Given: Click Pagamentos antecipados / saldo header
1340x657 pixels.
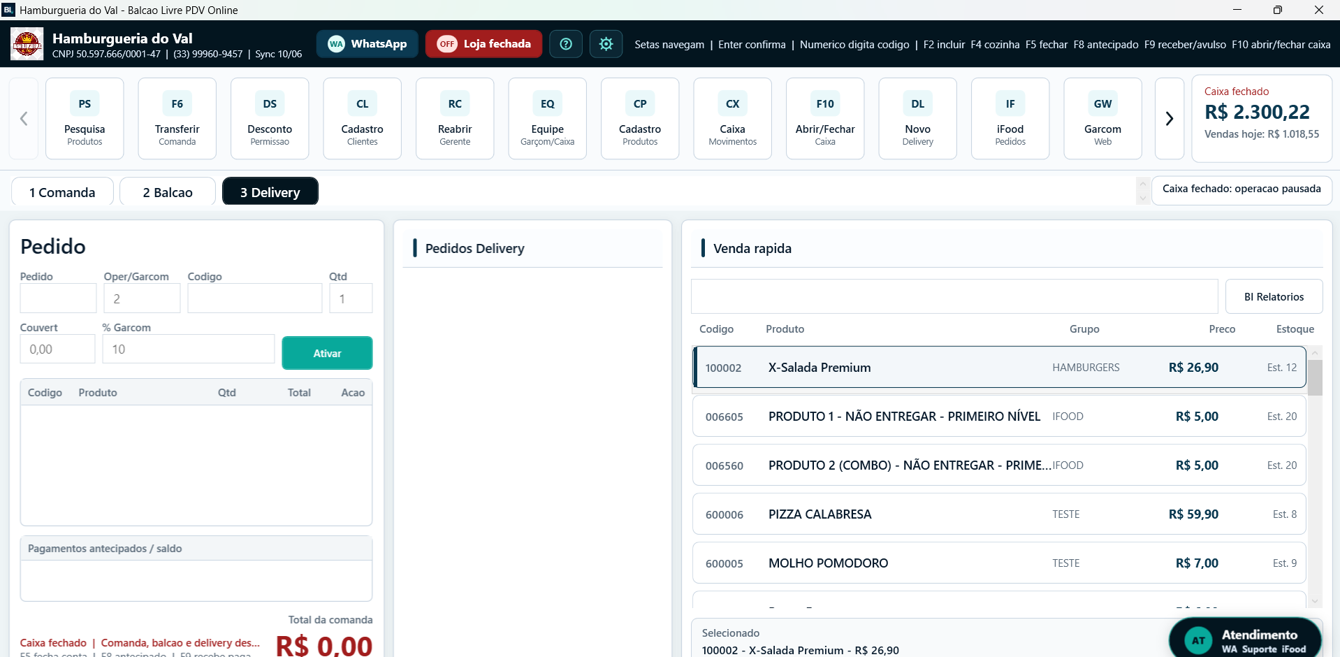Looking at the screenshot, I should click(196, 549).
